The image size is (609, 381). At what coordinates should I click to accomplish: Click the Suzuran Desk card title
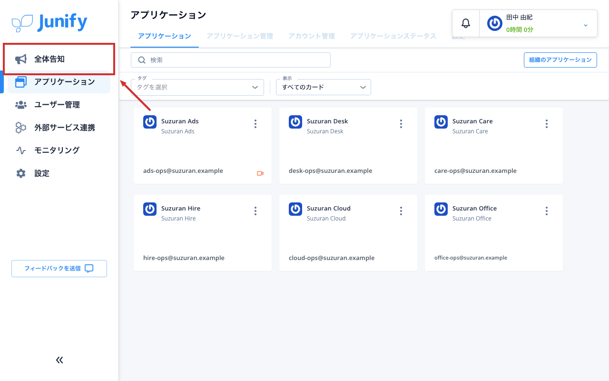tap(327, 121)
